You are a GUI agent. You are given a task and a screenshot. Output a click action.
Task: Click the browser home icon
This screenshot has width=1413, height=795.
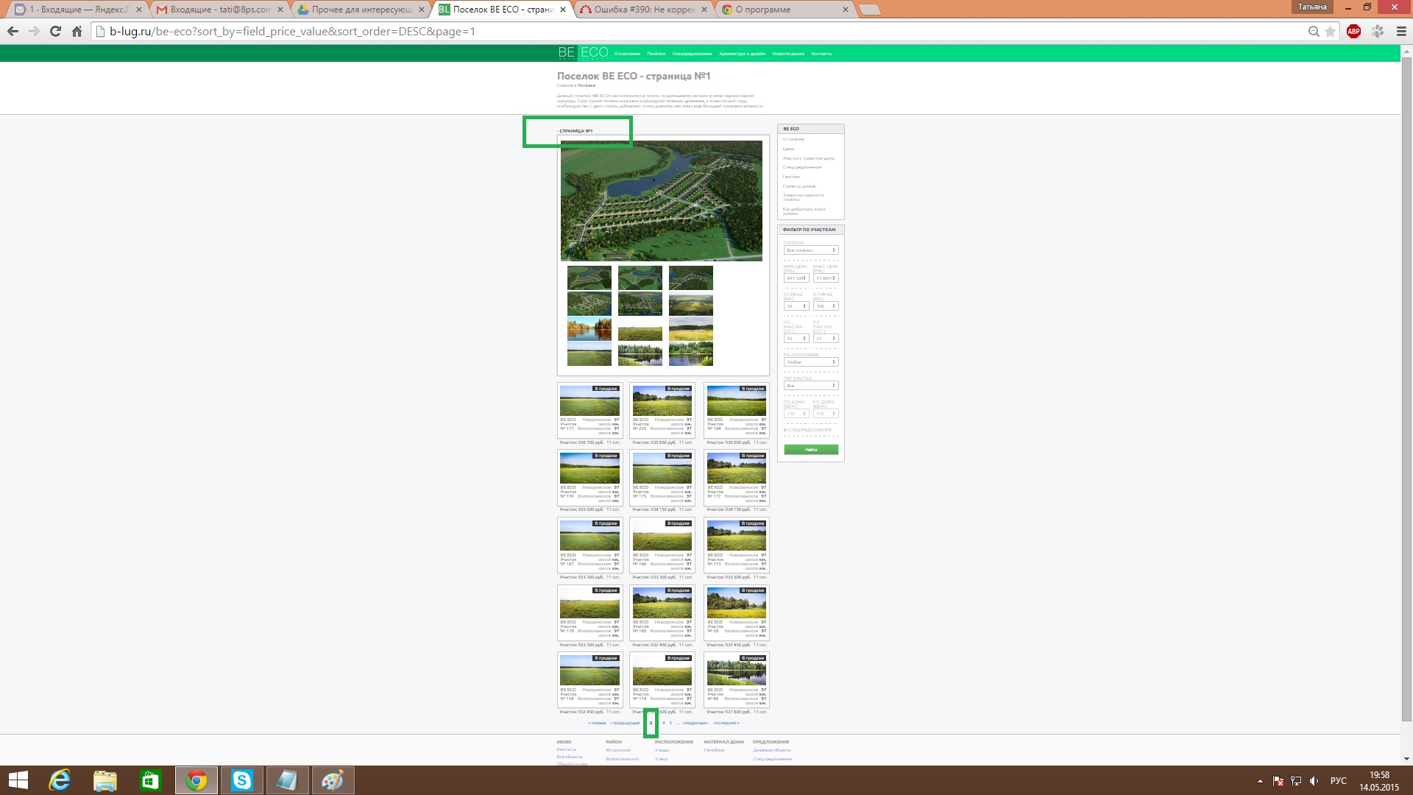pyautogui.click(x=77, y=32)
